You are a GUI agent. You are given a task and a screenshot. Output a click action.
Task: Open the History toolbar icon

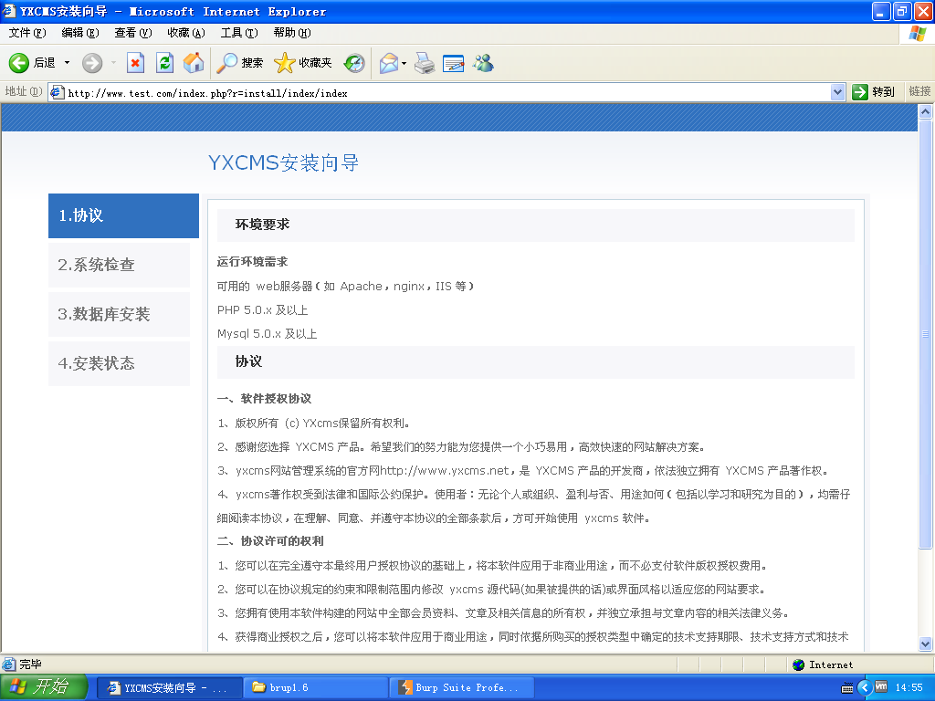(355, 63)
